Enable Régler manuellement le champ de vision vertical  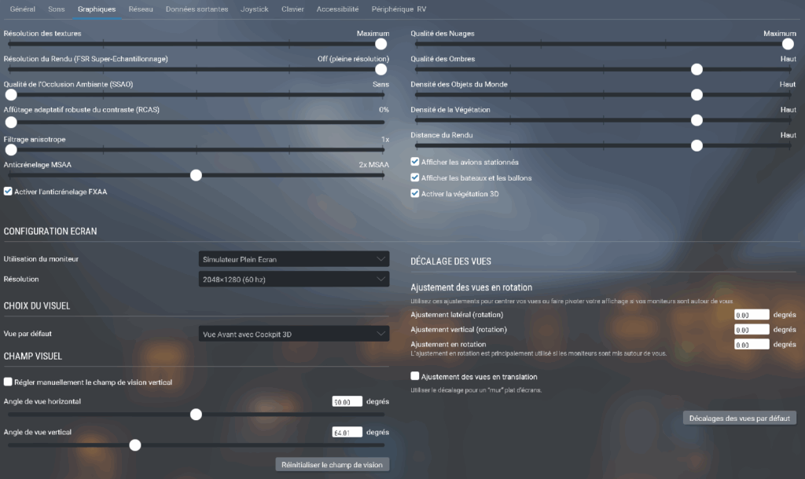8,382
